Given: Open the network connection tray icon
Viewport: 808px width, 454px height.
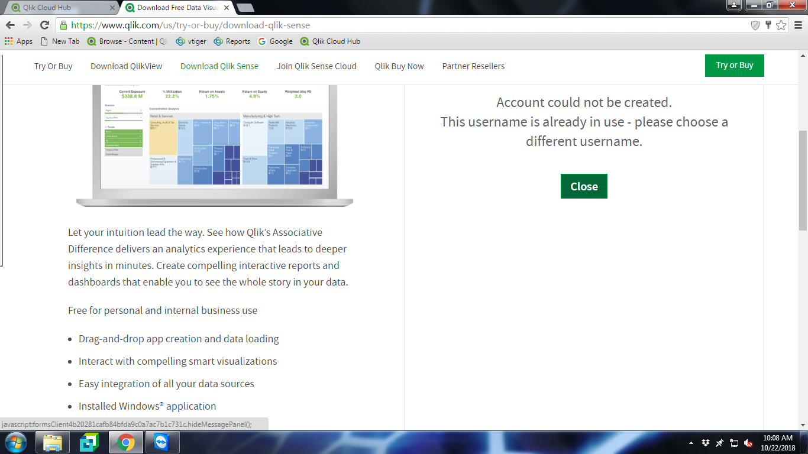Looking at the screenshot, I should [x=734, y=443].
